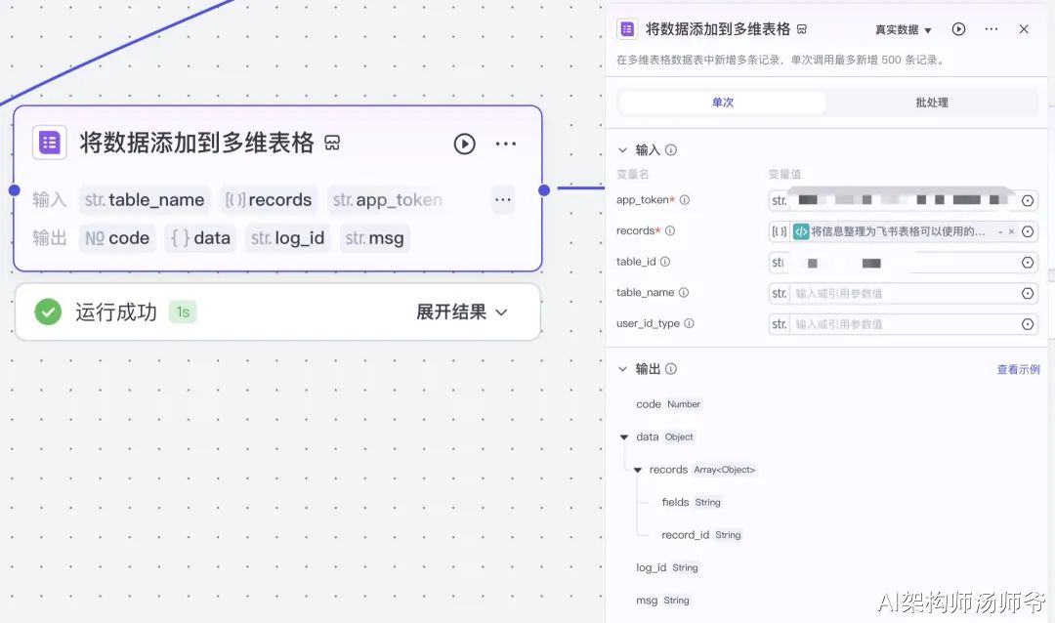
Task: Collapse the records Array<Object> tree node
Action: point(637,471)
